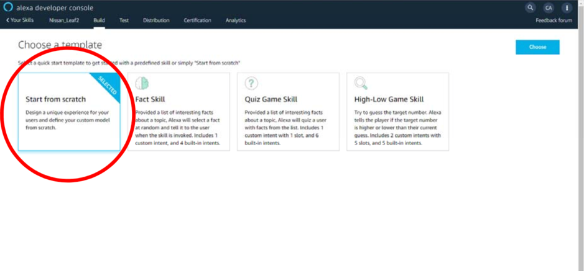The image size is (584, 271).
Task: Go back to Your Skills
Action: (20, 20)
